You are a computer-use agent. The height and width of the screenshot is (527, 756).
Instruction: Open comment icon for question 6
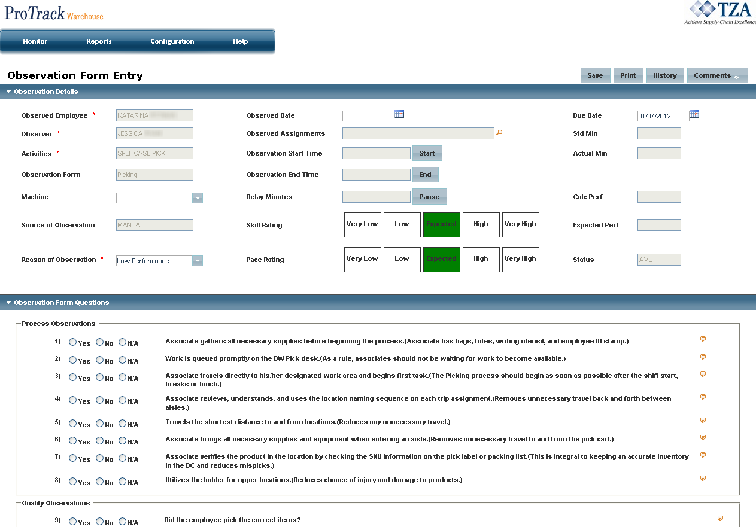703,438
